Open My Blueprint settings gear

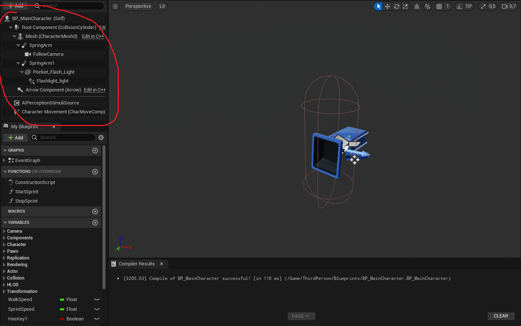coord(101,138)
